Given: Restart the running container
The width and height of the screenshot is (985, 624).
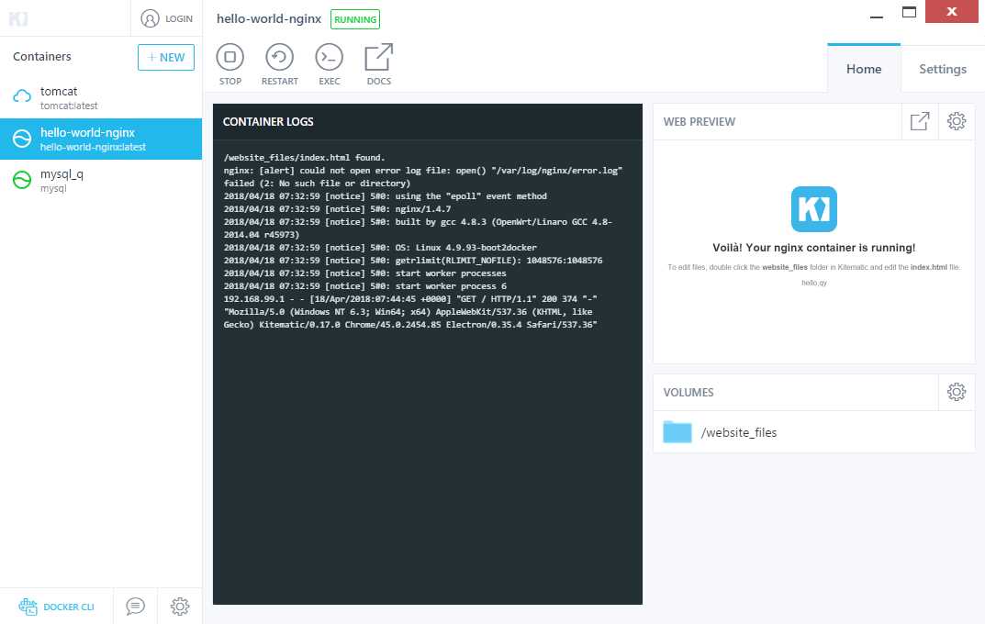Looking at the screenshot, I should [280, 57].
